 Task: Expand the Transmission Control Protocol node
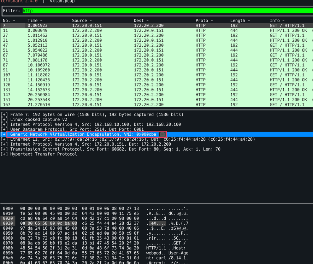[4, 149]
